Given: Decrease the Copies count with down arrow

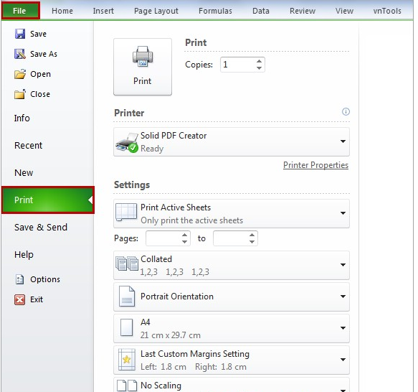Looking at the screenshot, I should click(x=259, y=67).
